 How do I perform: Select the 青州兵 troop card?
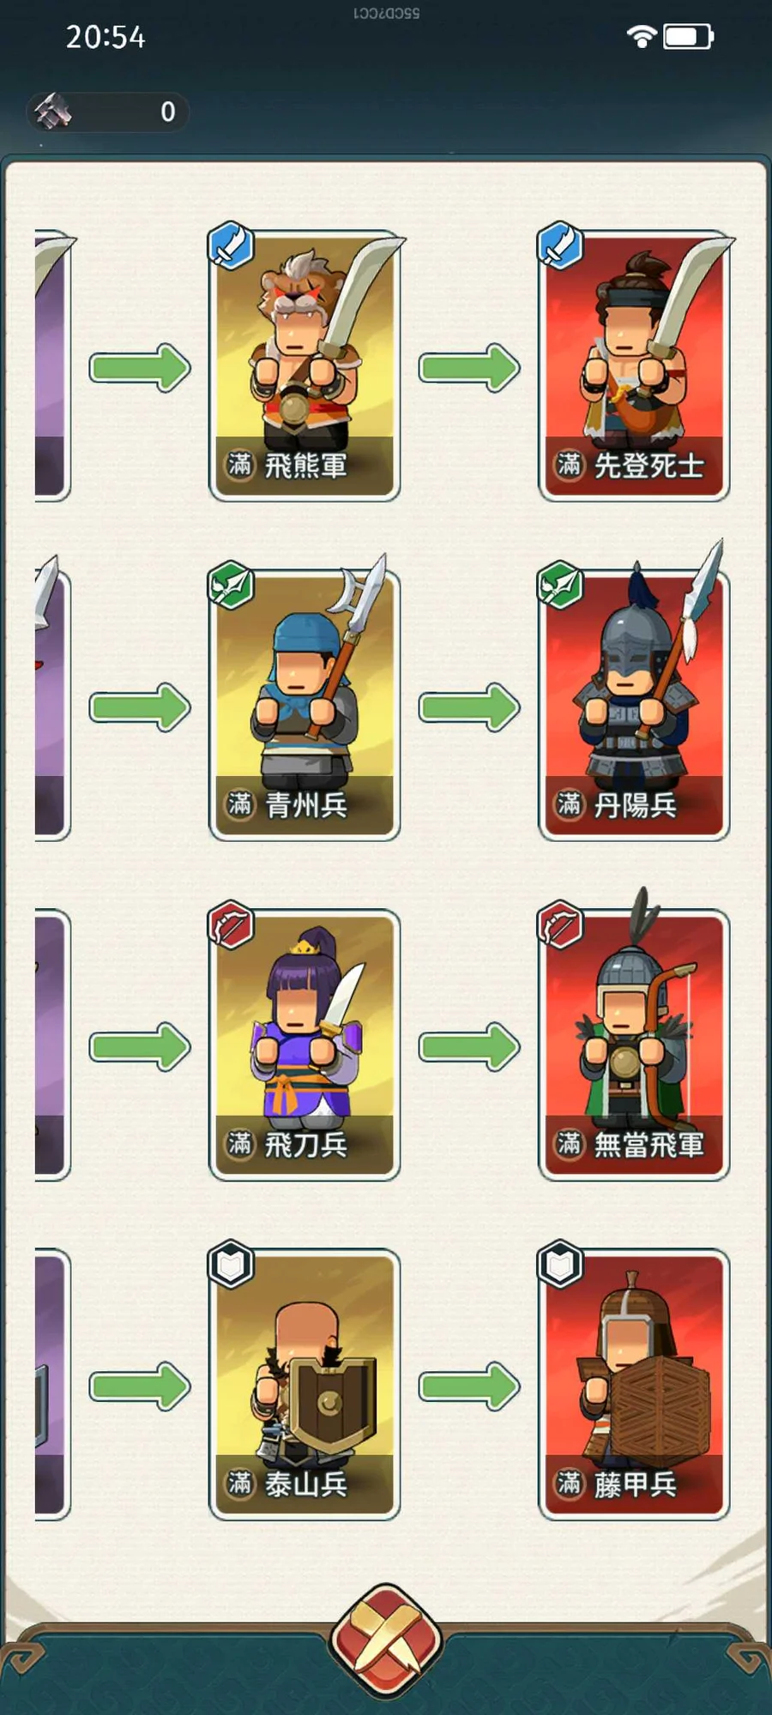pyautogui.click(x=305, y=705)
